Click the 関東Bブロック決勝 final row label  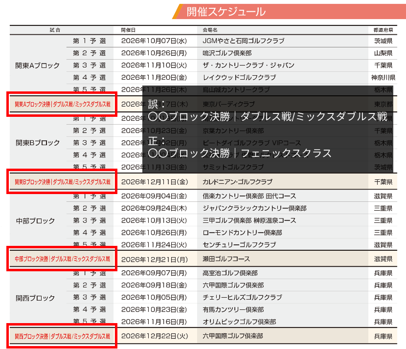point(63,182)
